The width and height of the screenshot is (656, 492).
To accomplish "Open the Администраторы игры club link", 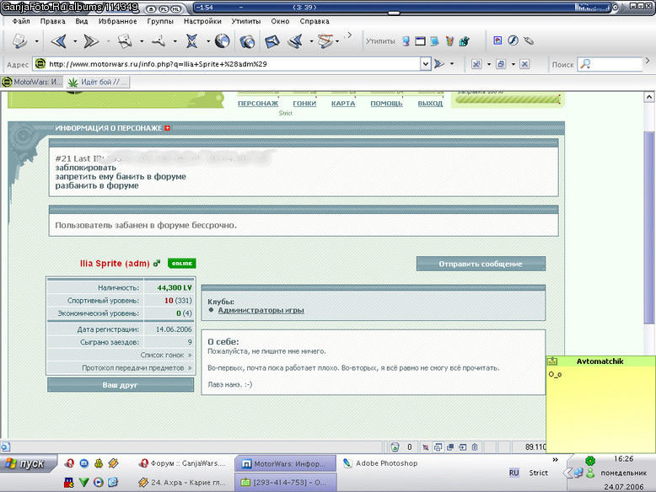I will 261,310.
